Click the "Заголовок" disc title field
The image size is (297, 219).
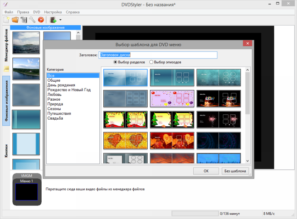pos(158,55)
